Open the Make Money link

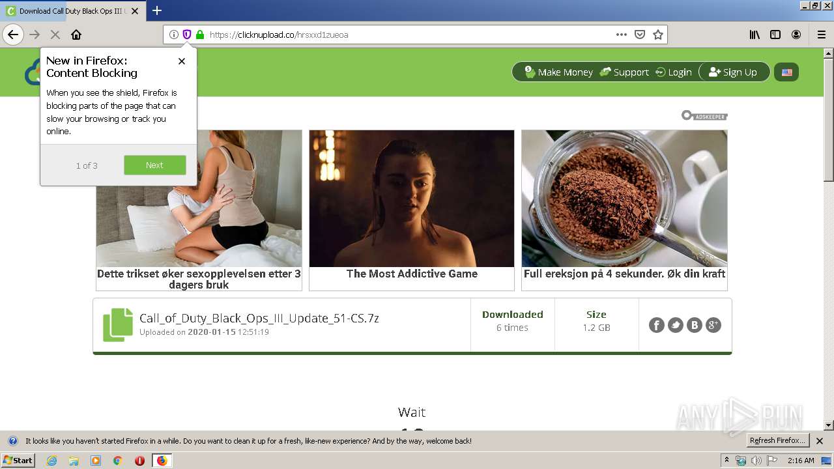click(559, 72)
